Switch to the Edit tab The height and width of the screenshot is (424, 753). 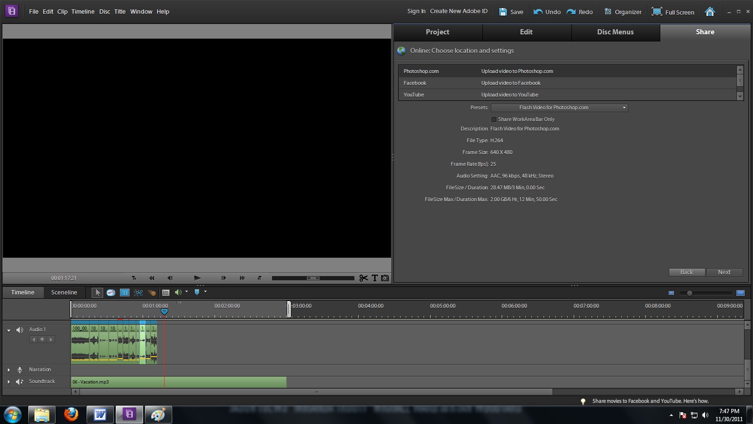coord(526,32)
